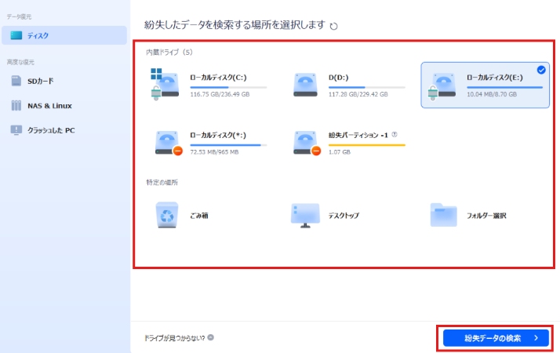Viewport: 560px width, 353px height.
Task: Click the ドライブが見つからない? link
Action: (x=174, y=337)
